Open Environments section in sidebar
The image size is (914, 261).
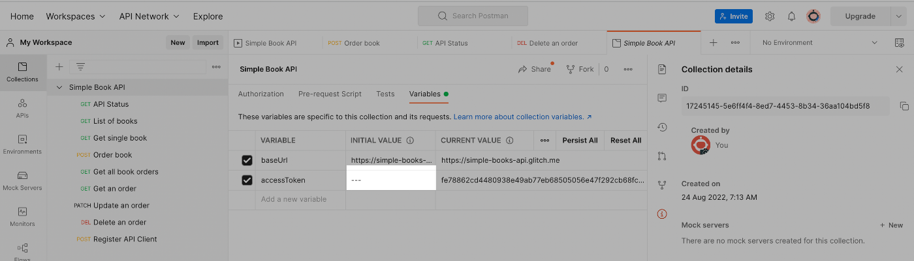tap(22, 144)
